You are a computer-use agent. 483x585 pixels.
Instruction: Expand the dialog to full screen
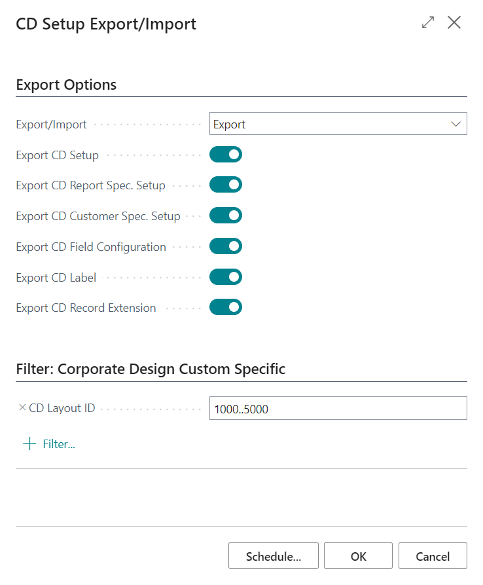coord(428,22)
